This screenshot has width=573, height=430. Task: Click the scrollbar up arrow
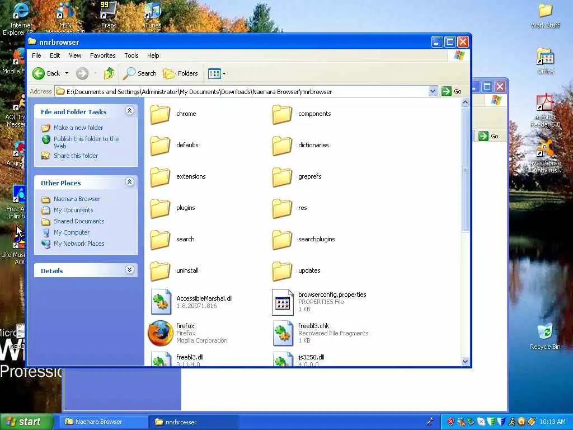465,103
